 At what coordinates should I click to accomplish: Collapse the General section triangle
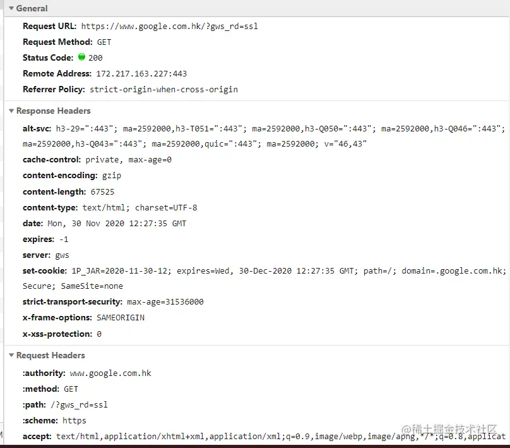pyautogui.click(x=11, y=8)
